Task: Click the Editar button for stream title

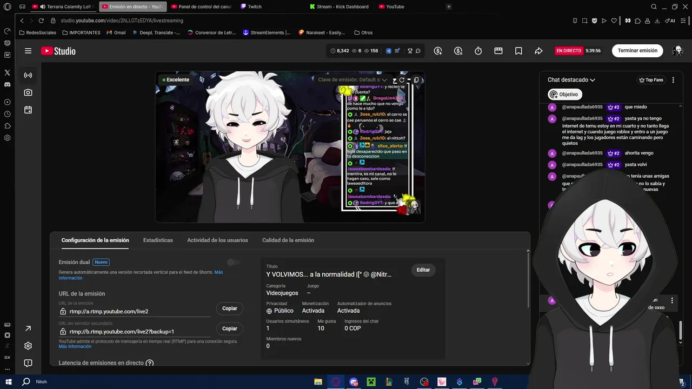Action: point(423,270)
